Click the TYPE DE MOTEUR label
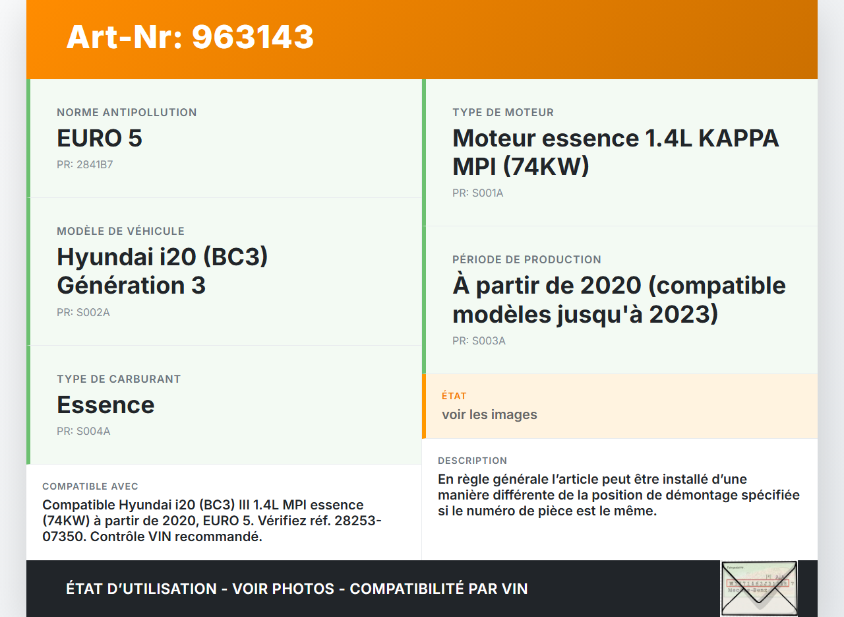The image size is (844, 617). (x=503, y=112)
